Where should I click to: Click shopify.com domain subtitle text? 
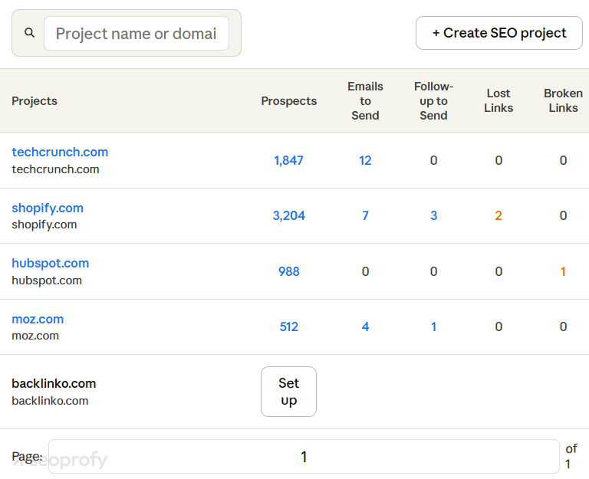44,225
